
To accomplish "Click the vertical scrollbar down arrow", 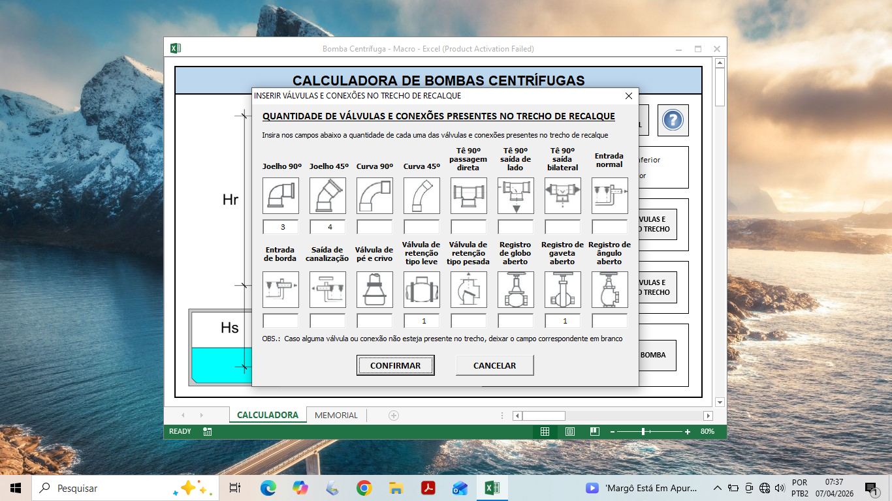I will point(720,402).
